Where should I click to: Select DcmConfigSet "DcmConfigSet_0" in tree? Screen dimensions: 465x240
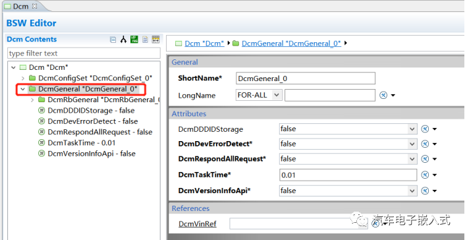(x=96, y=78)
